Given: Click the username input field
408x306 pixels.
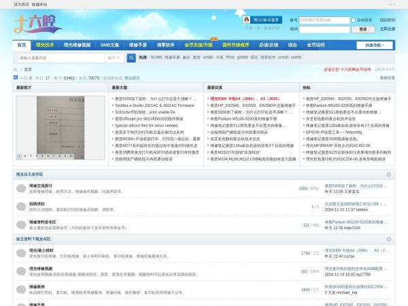Looking at the screenshot, I should (x=326, y=20).
